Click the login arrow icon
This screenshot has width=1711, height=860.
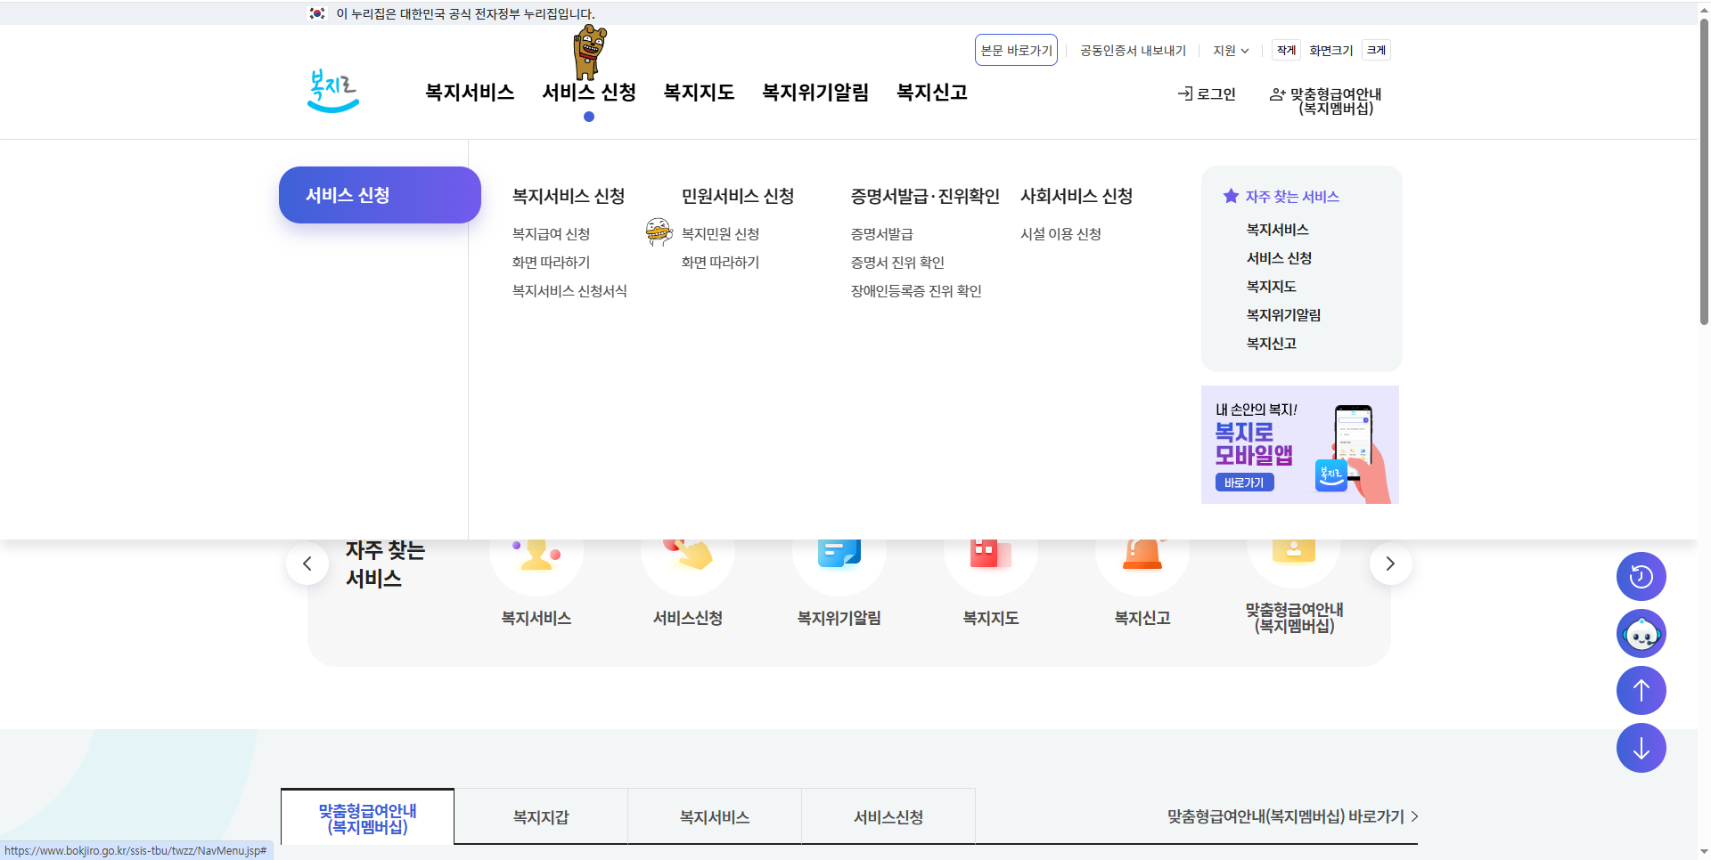[x=1185, y=93]
